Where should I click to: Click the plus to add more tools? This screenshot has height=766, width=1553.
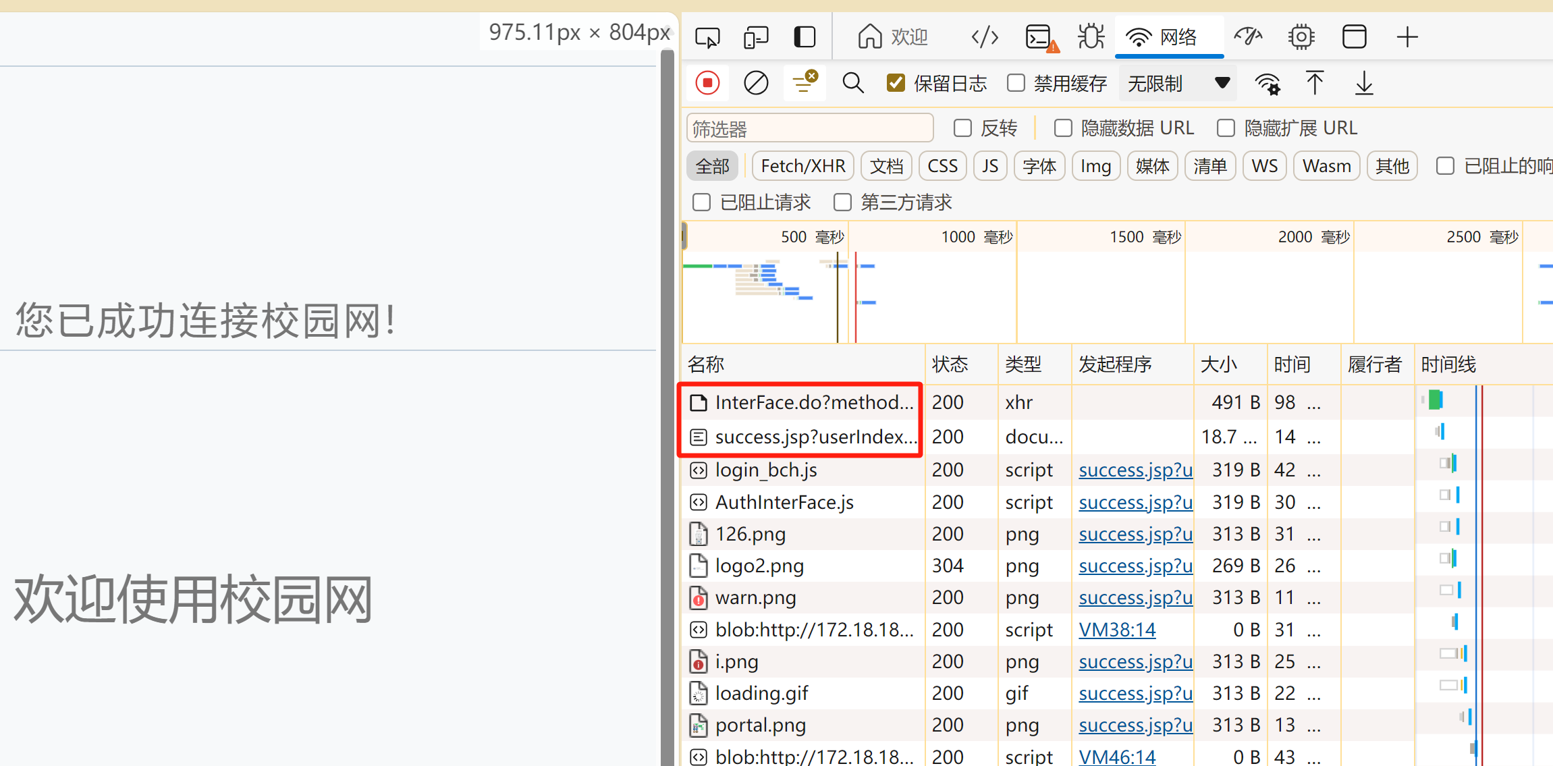pyautogui.click(x=1407, y=37)
